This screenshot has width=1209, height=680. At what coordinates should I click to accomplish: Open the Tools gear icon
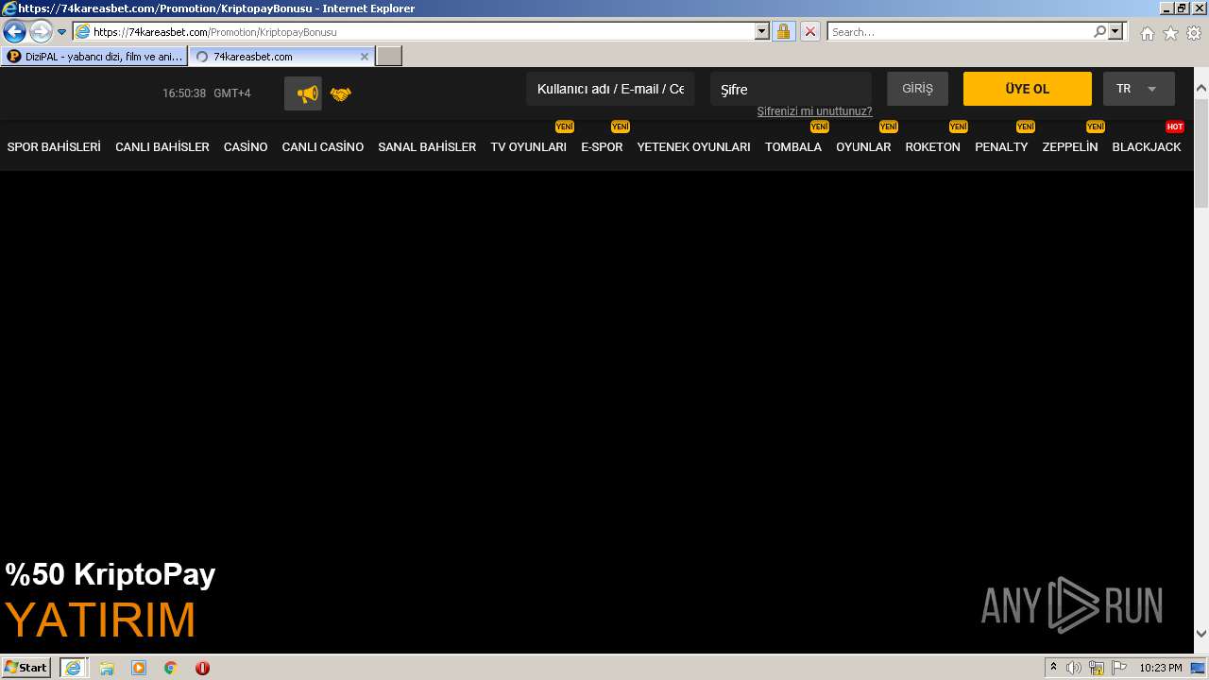point(1194,33)
